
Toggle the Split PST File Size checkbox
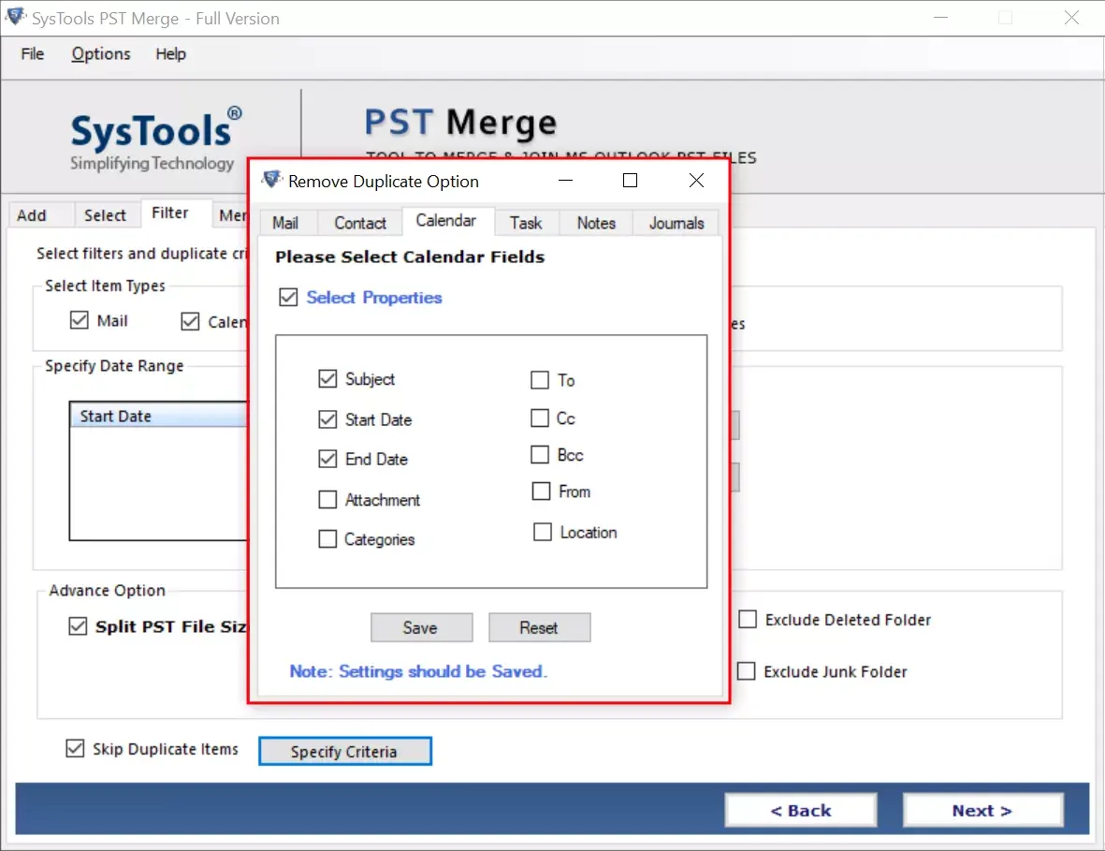point(78,626)
